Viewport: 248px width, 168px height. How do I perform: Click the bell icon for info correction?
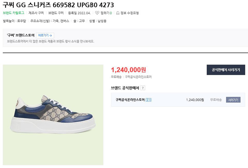(118, 13)
